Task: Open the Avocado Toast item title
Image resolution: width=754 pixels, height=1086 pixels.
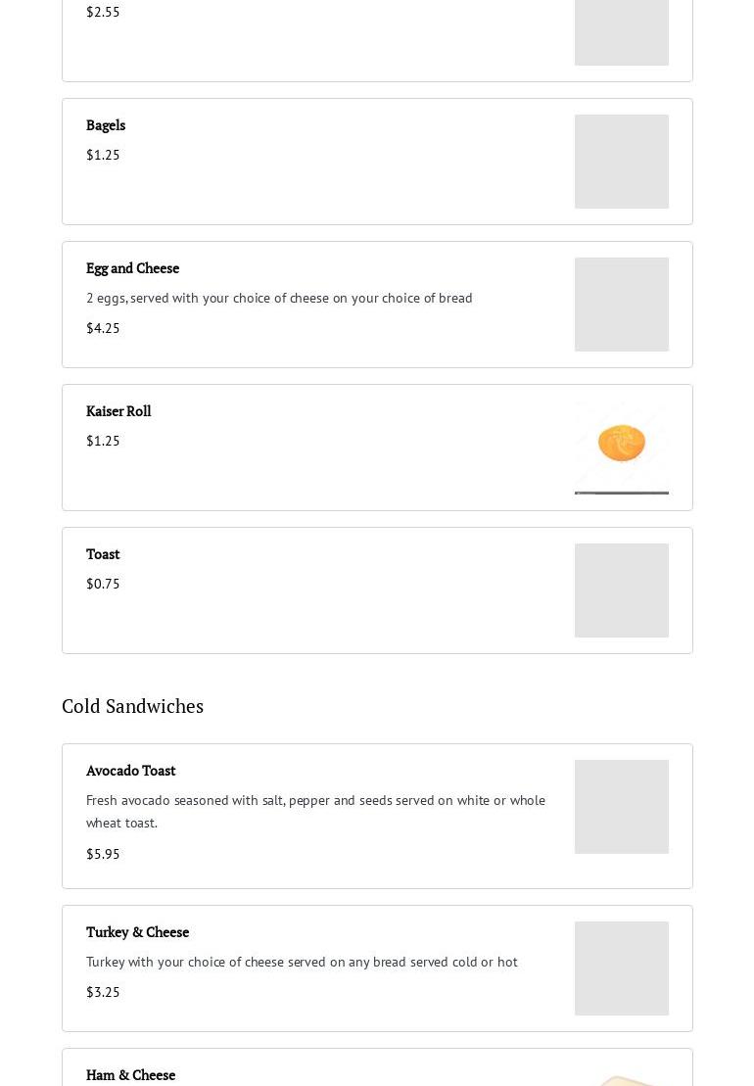Action: point(130,771)
